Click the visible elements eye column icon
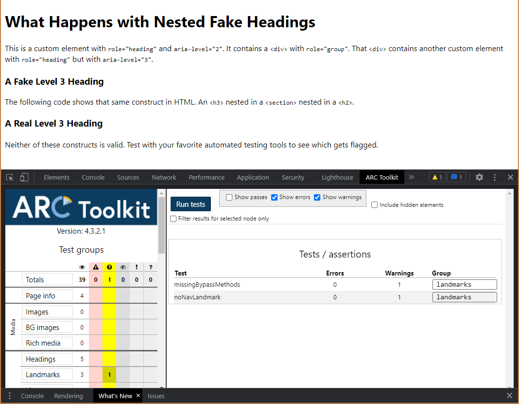 coord(82,267)
